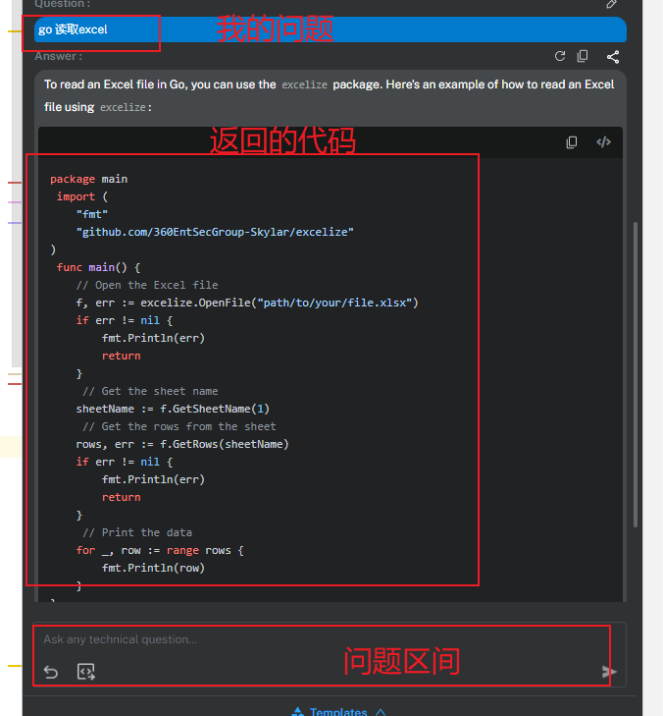Share the answer with the share icon
Viewport: 663px width, 716px height.
click(x=613, y=57)
